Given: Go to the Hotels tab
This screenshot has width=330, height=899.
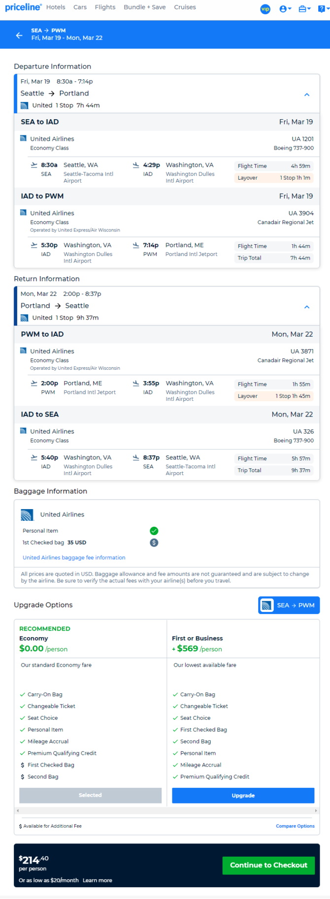Looking at the screenshot, I should pos(56,7).
